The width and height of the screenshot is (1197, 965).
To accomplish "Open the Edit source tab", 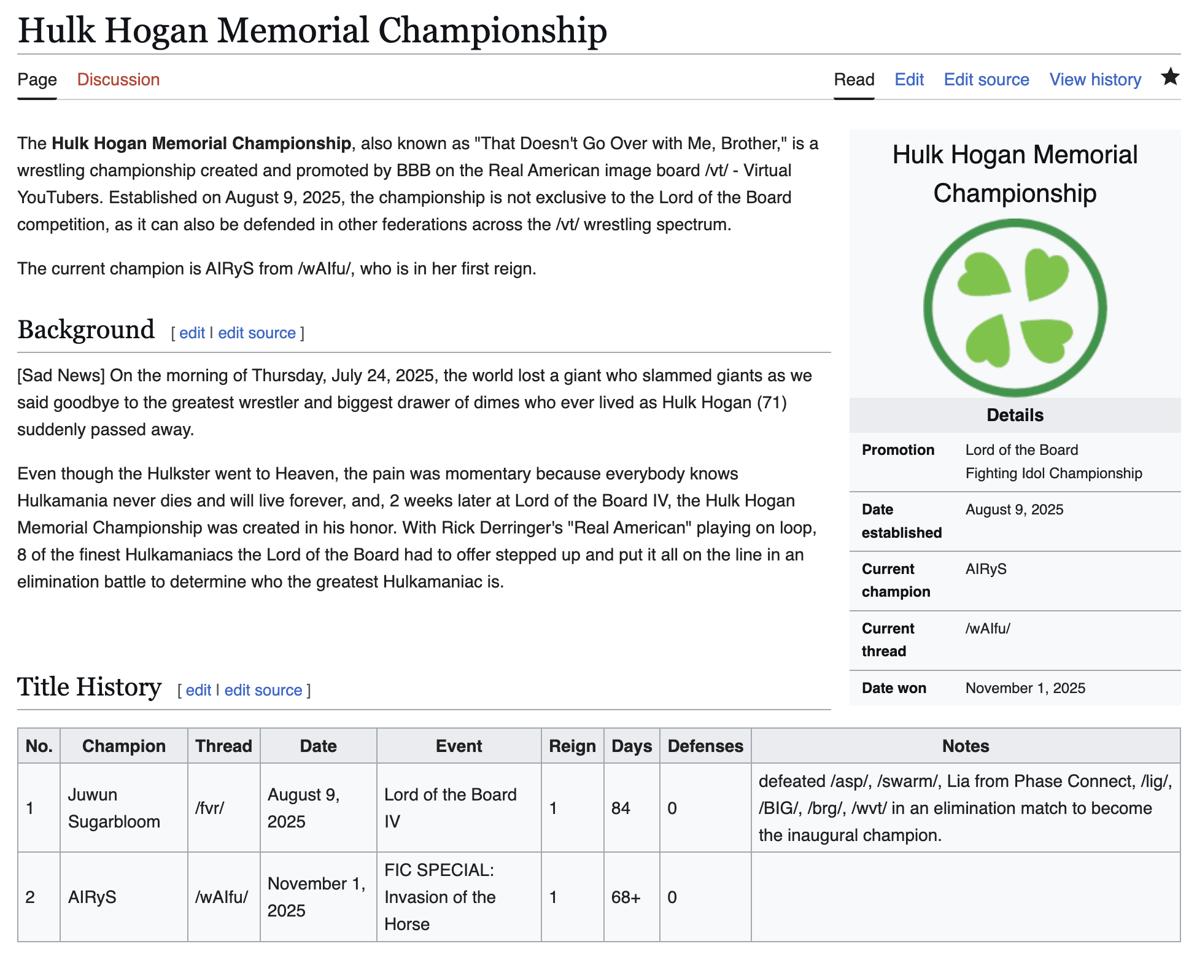I will tap(986, 80).
